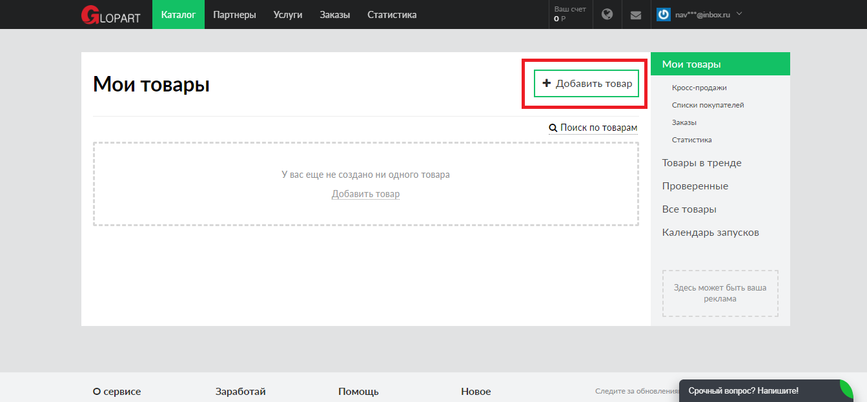Go to the Партнеры menu item
867x402 pixels.
click(234, 14)
